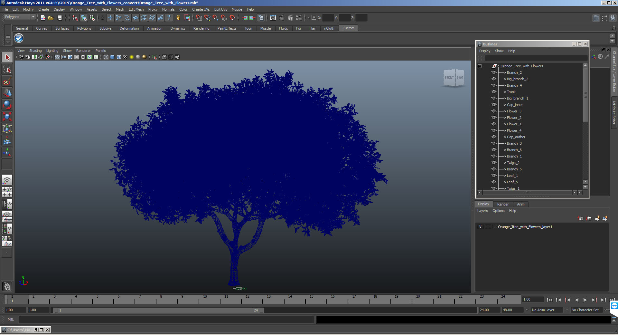The width and height of the screenshot is (618, 335).
Task: Toggle visibility V of Orange_Tree layer
Action: click(x=481, y=227)
